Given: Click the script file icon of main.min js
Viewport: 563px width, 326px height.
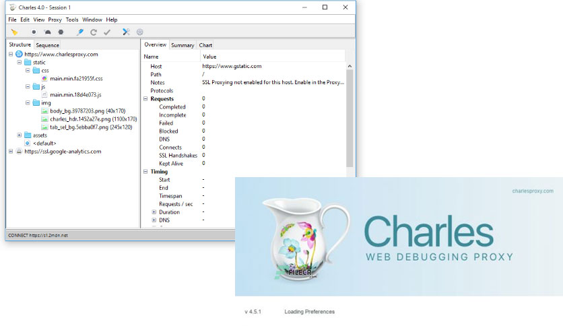Looking at the screenshot, I should click(x=44, y=95).
